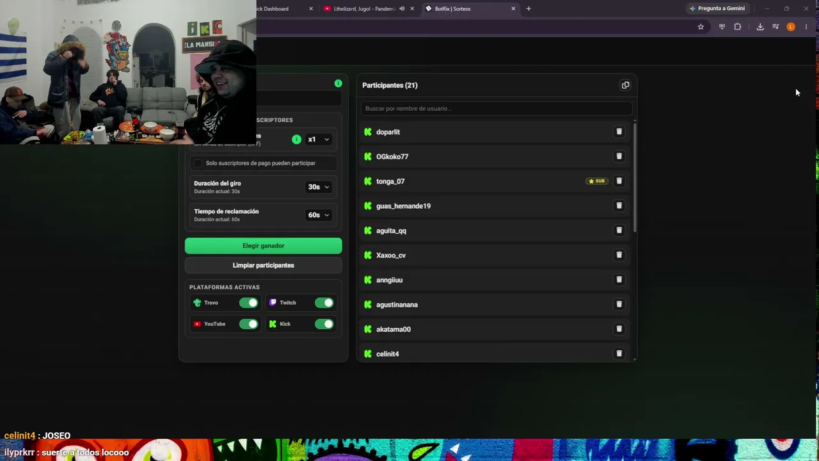Screen dimensions: 819x461
Task: Select the BotRix | Sorteos tab
Action: pos(470,9)
